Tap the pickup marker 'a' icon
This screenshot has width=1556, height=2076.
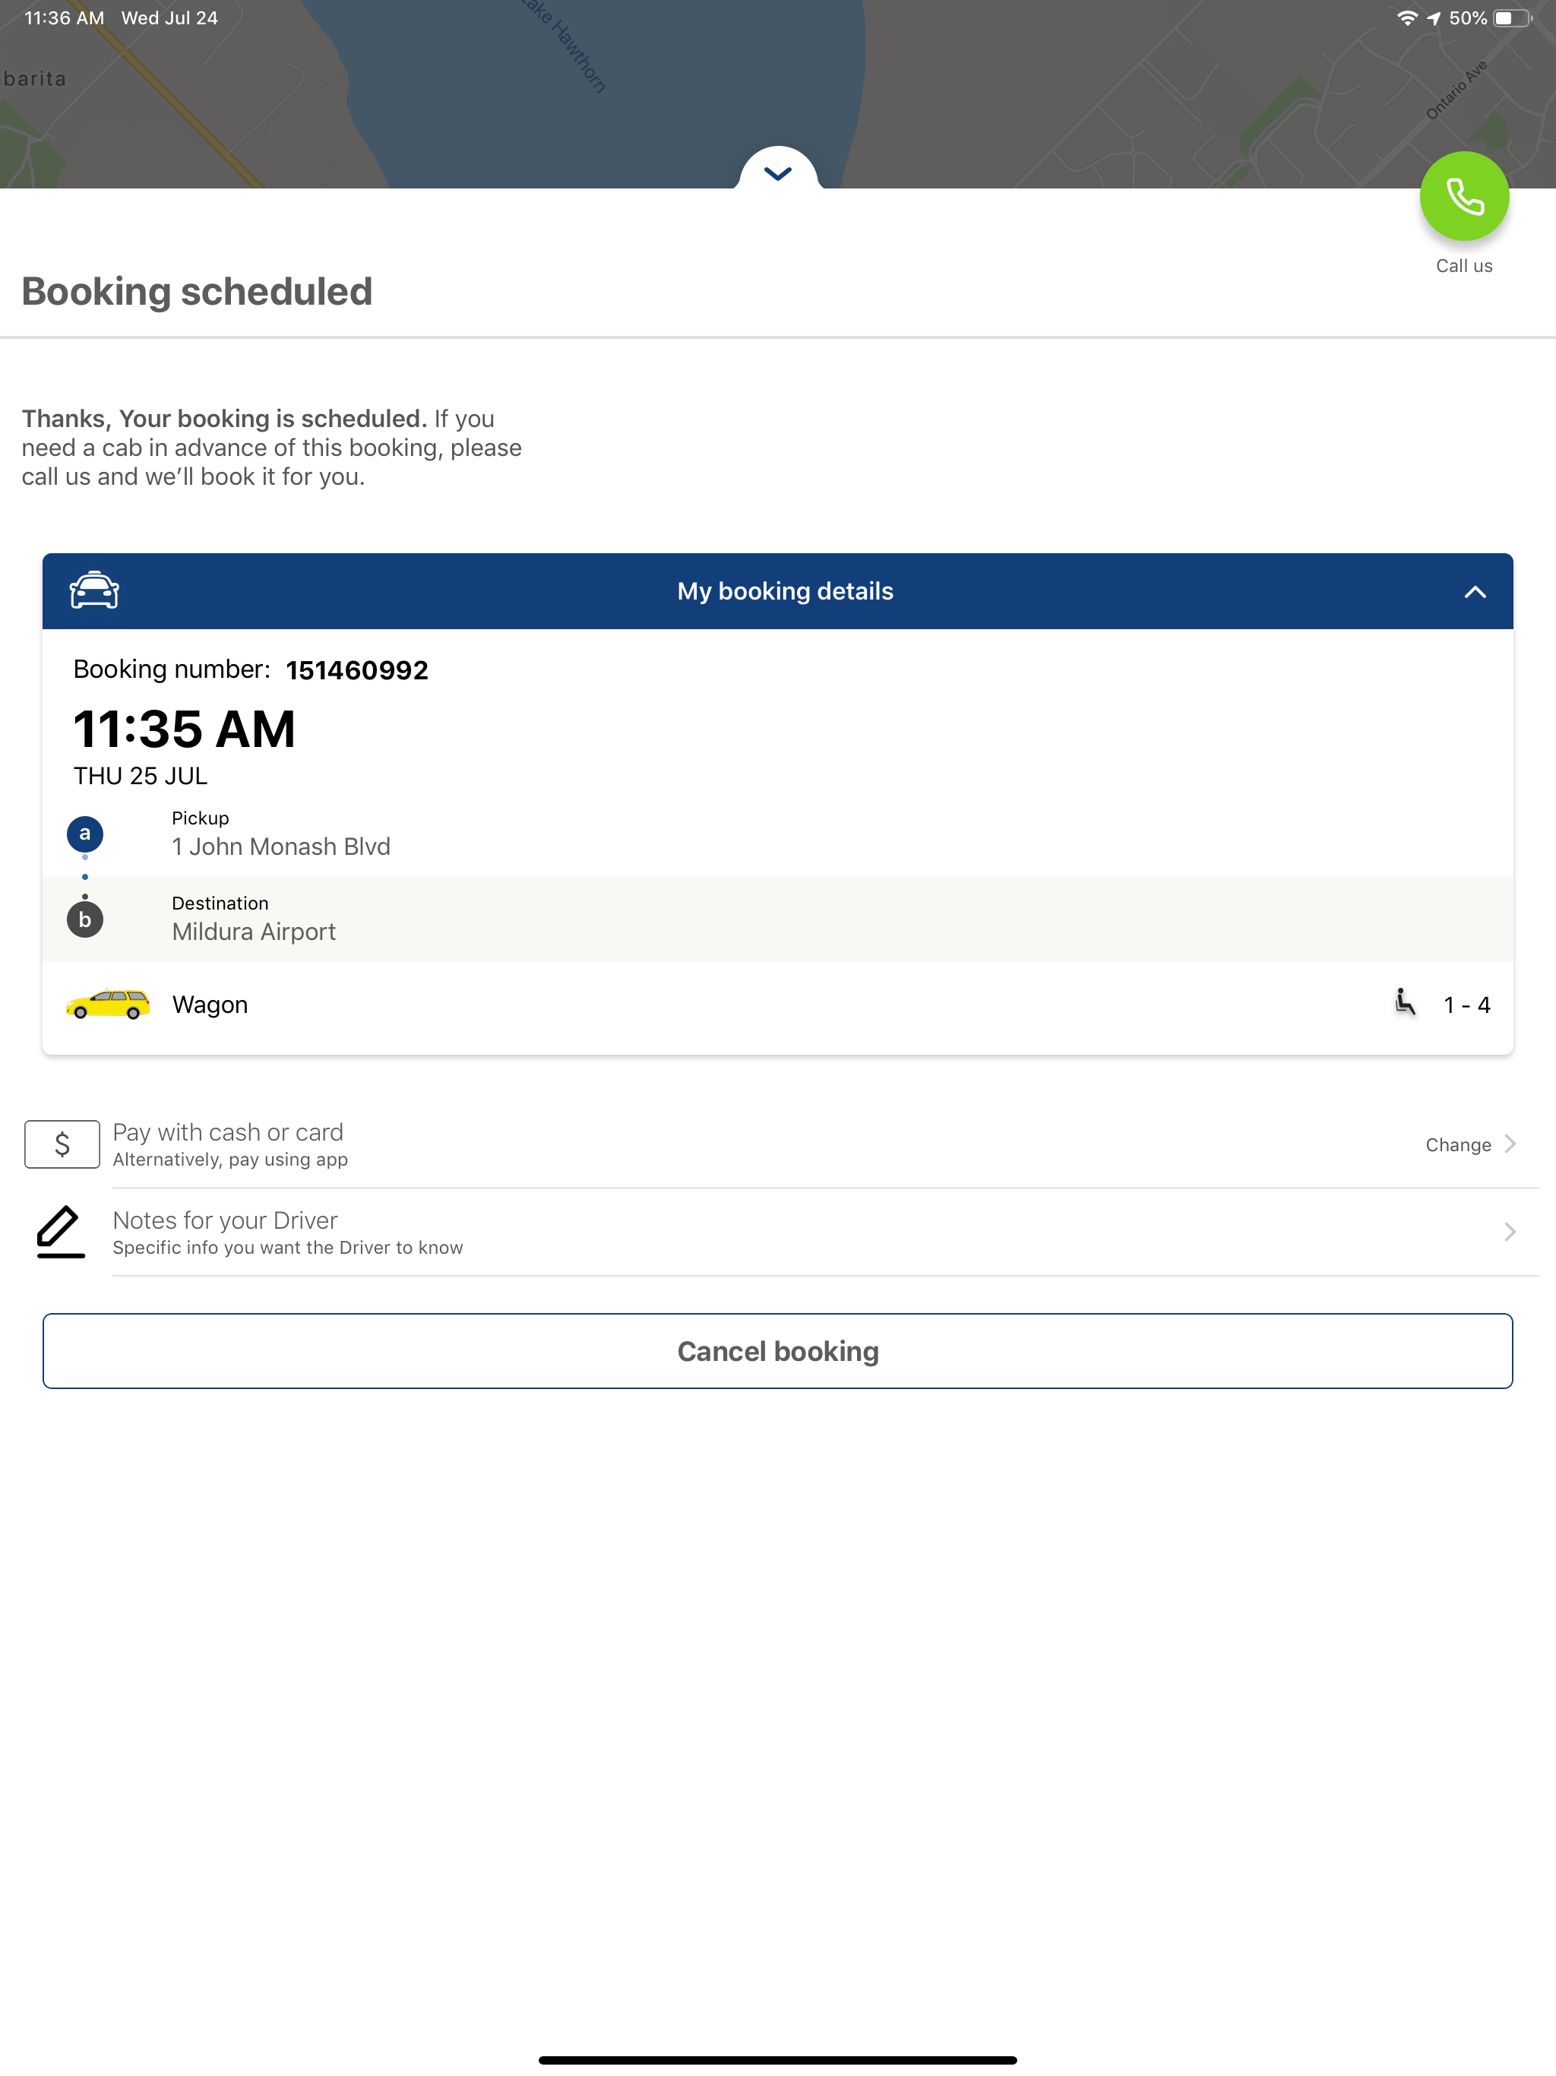coord(84,834)
